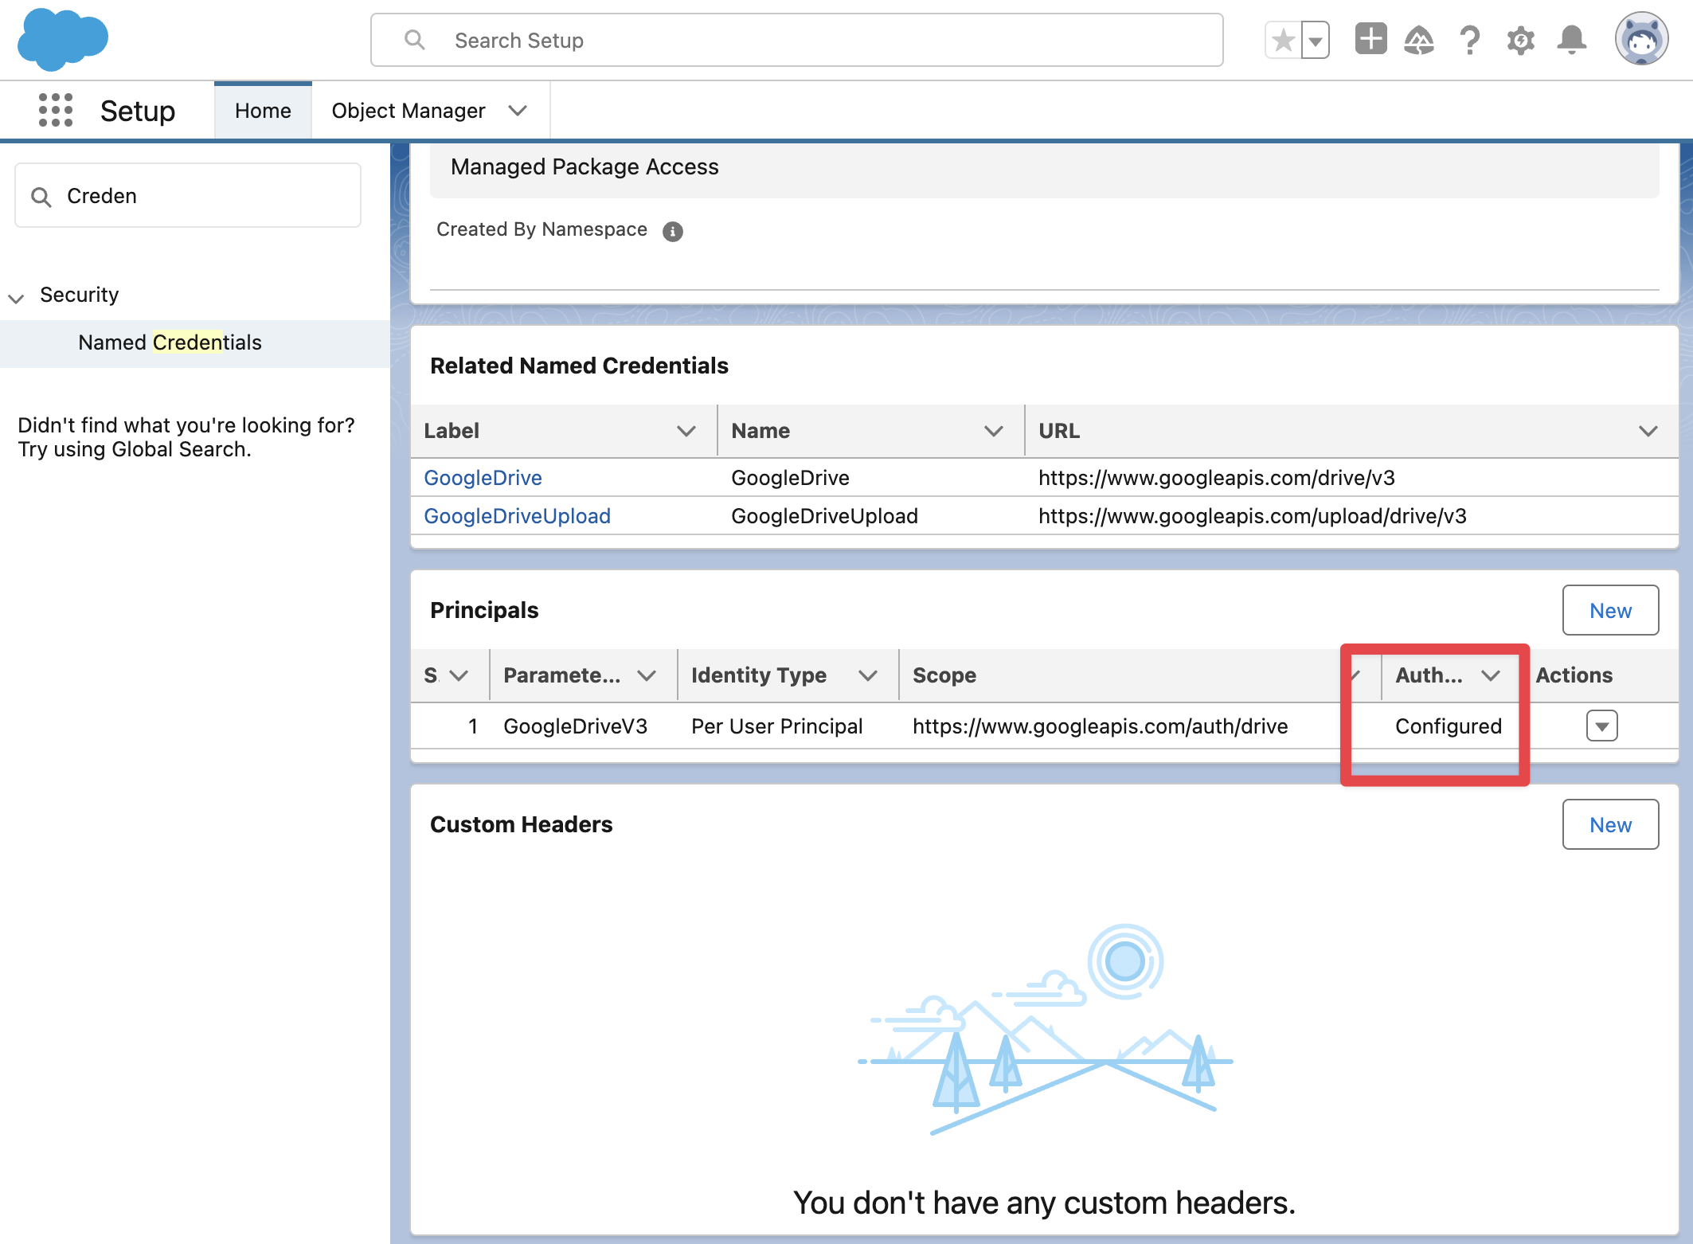This screenshot has width=1693, height=1244.
Task: Open the GoogleDriveUpload credential link
Action: pyautogui.click(x=517, y=516)
